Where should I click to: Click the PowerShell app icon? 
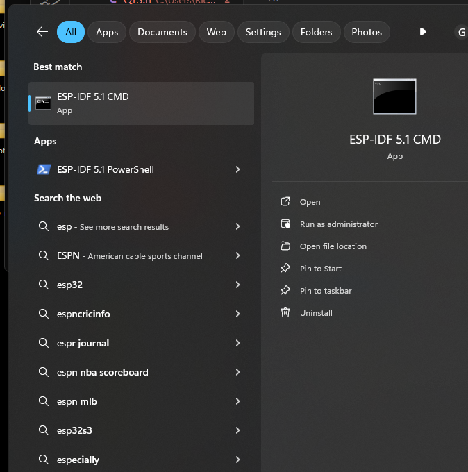(43, 169)
